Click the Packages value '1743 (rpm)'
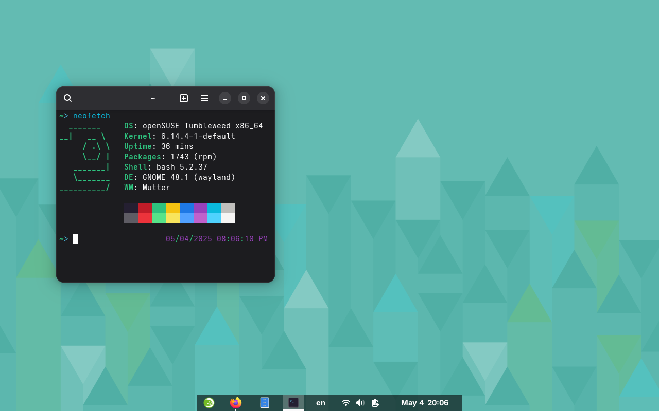The width and height of the screenshot is (659, 411). tap(194, 157)
